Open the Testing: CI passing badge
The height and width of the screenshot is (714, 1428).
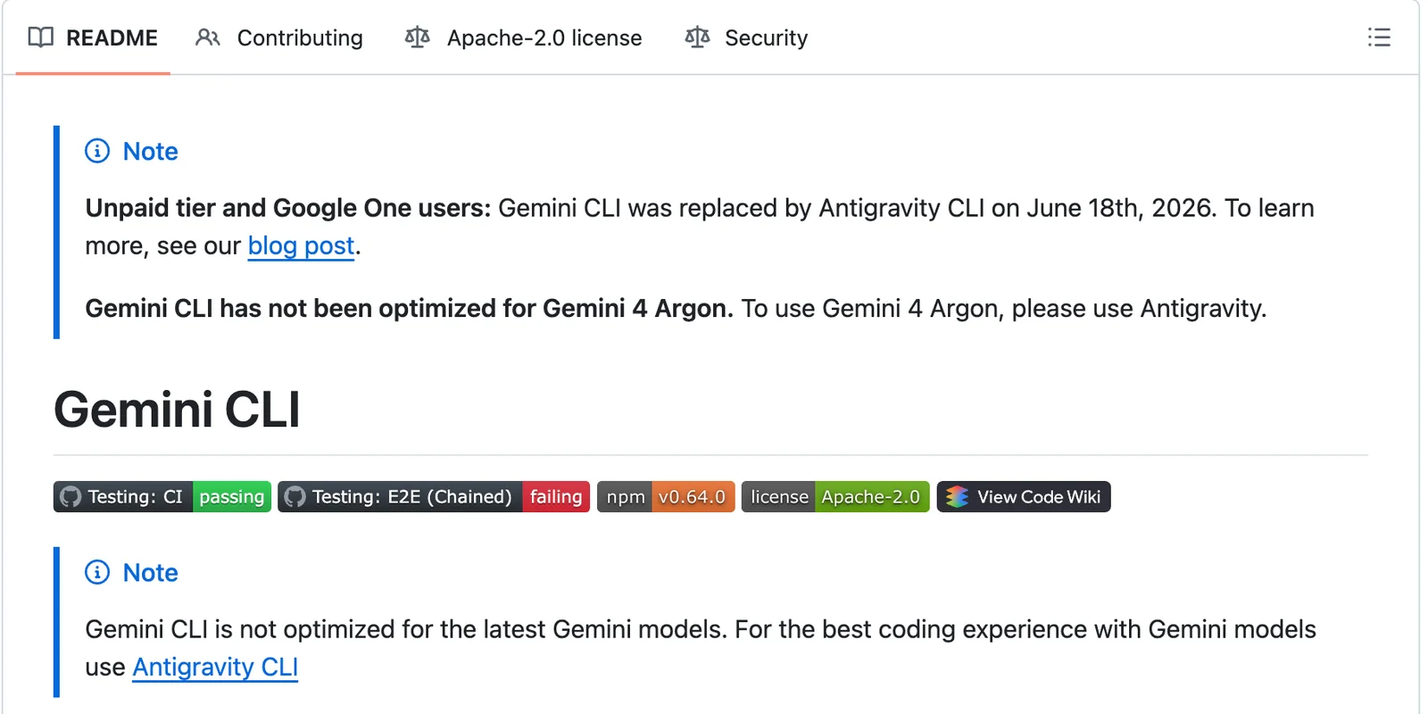[x=162, y=497]
